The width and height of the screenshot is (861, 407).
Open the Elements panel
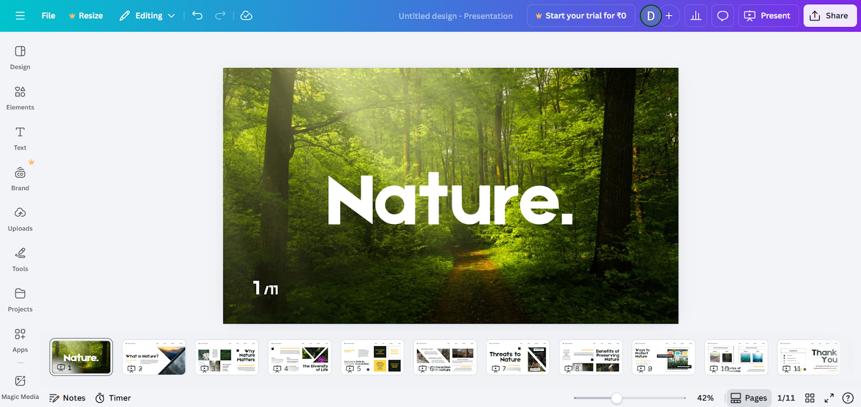20,98
